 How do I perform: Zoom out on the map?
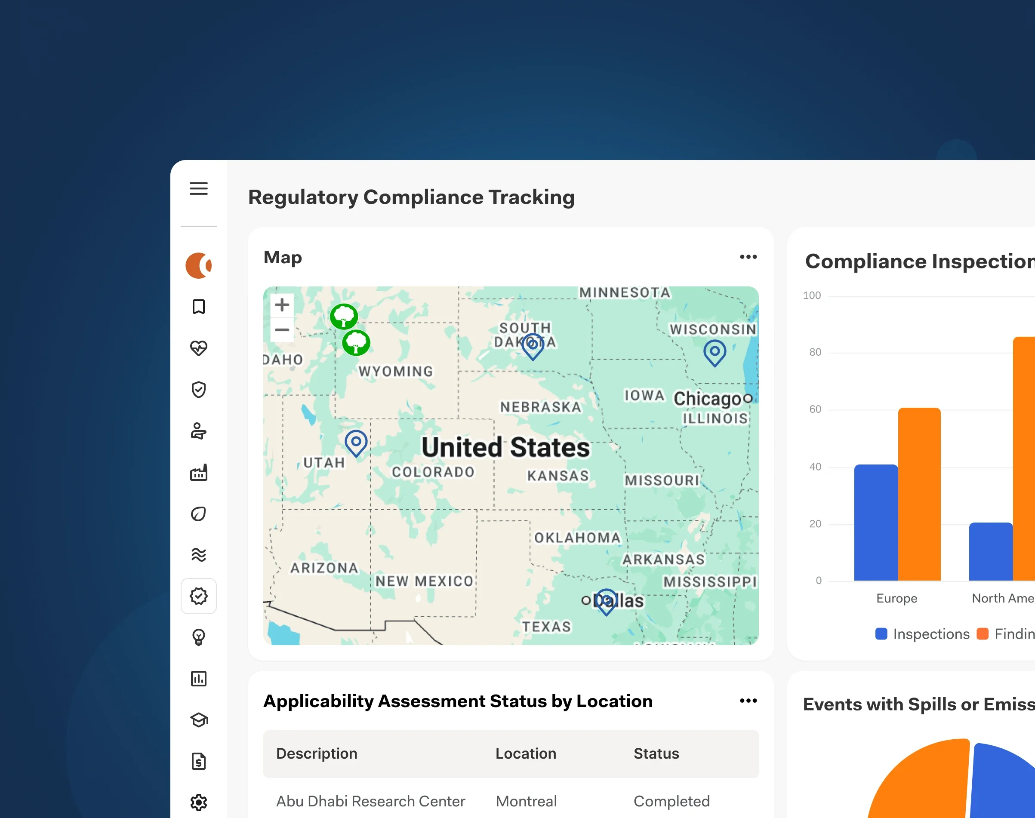pyautogui.click(x=282, y=330)
